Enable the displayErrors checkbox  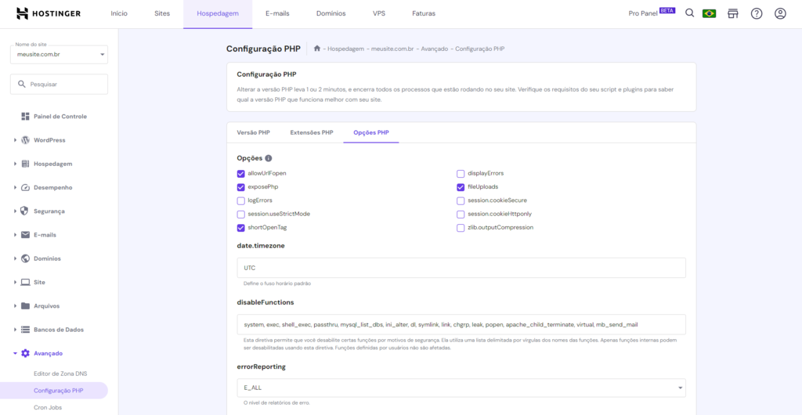pyautogui.click(x=461, y=173)
